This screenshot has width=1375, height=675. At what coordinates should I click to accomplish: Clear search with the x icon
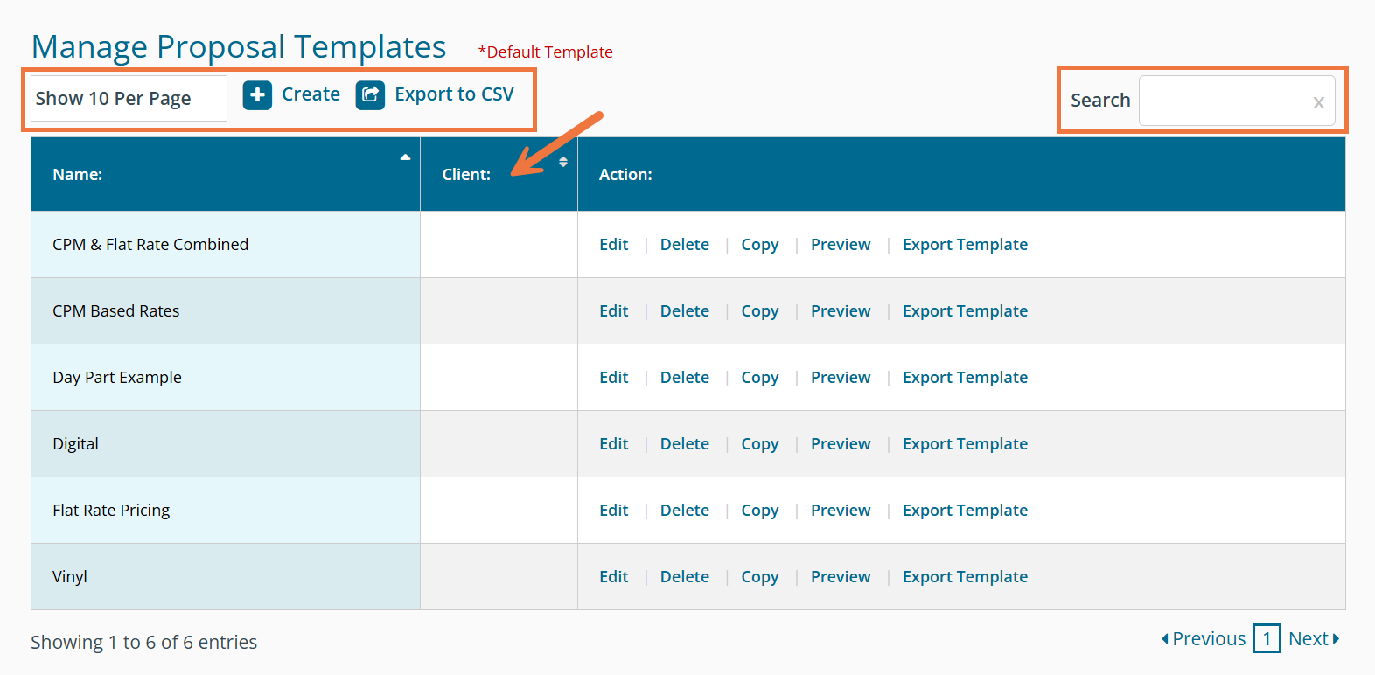(1318, 102)
